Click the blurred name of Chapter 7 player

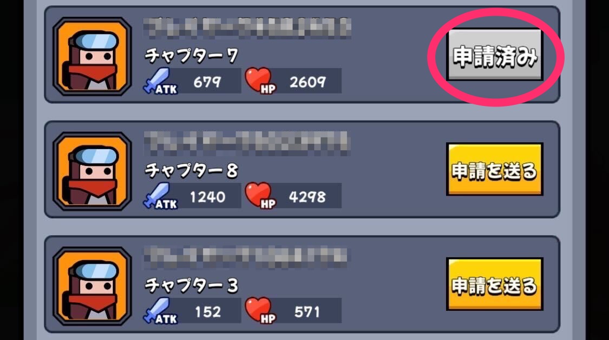(x=247, y=28)
